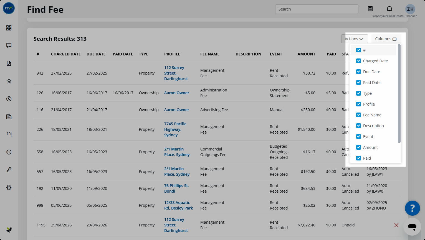Viewport: 425px width, 240px height.
Task: Uncheck the # column checkbox
Action: click(358, 50)
